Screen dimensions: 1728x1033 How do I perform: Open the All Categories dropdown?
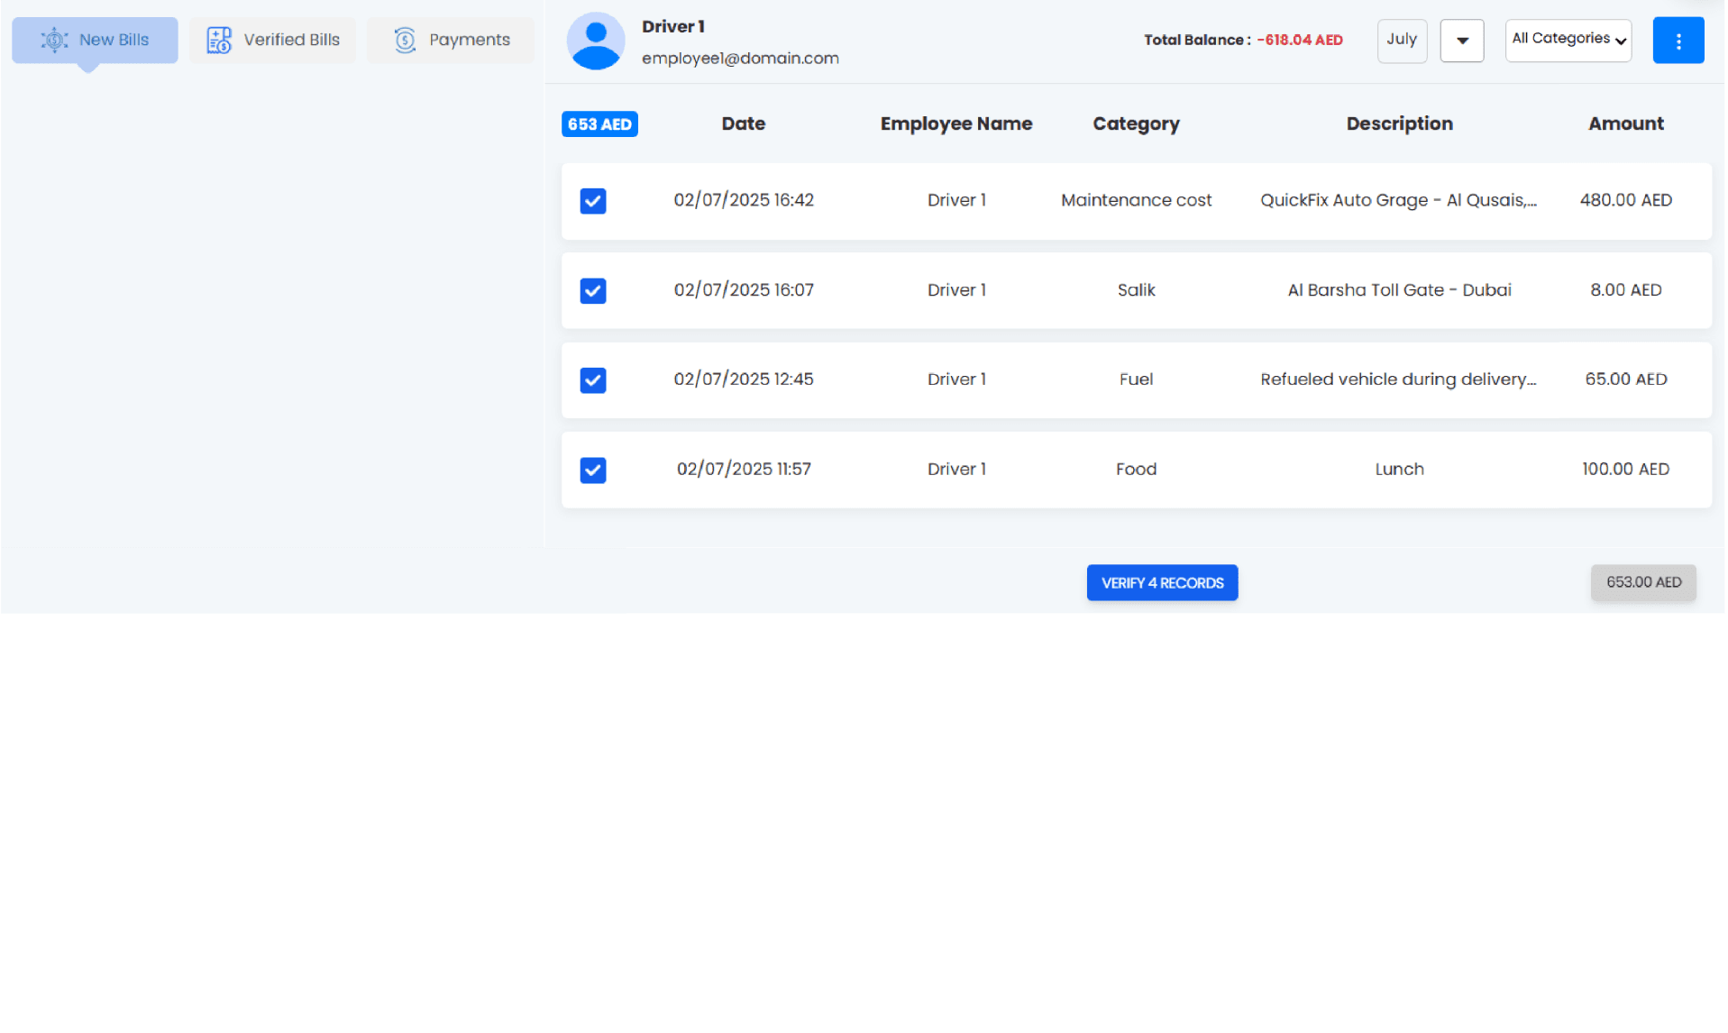pyautogui.click(x=1568, y=40)
